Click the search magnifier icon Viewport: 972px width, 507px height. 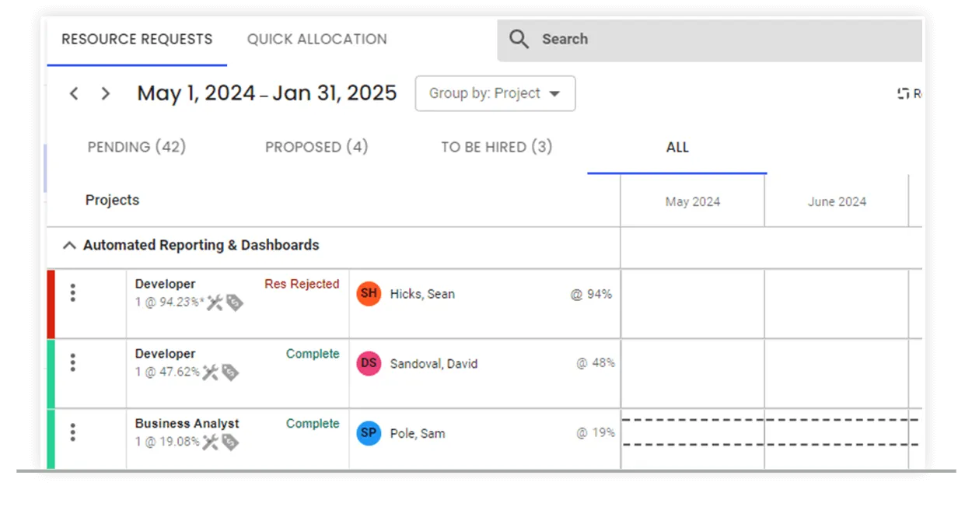pyautogui.click(x=519, y=40)
